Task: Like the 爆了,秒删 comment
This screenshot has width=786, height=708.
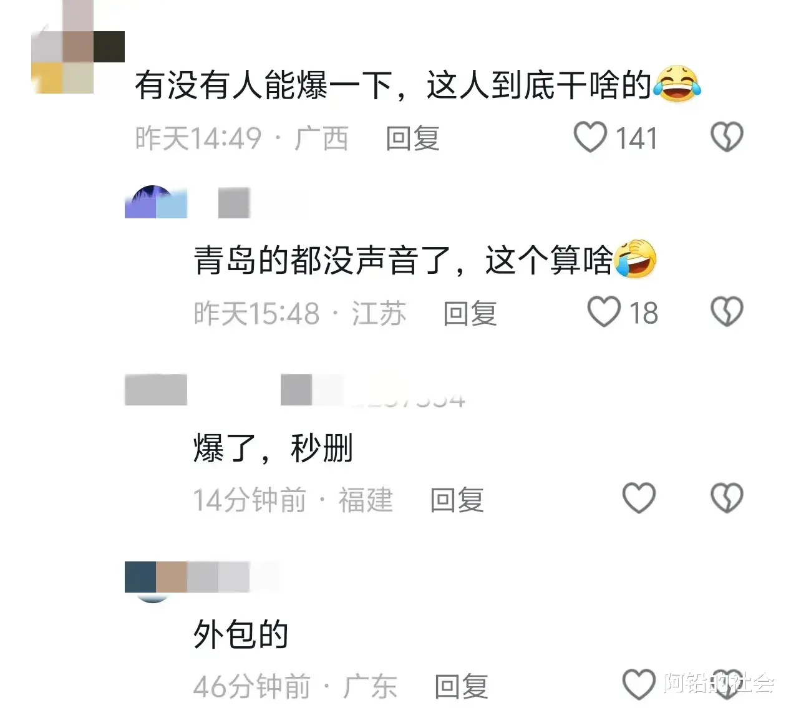Action: click(x=639, y=498)
